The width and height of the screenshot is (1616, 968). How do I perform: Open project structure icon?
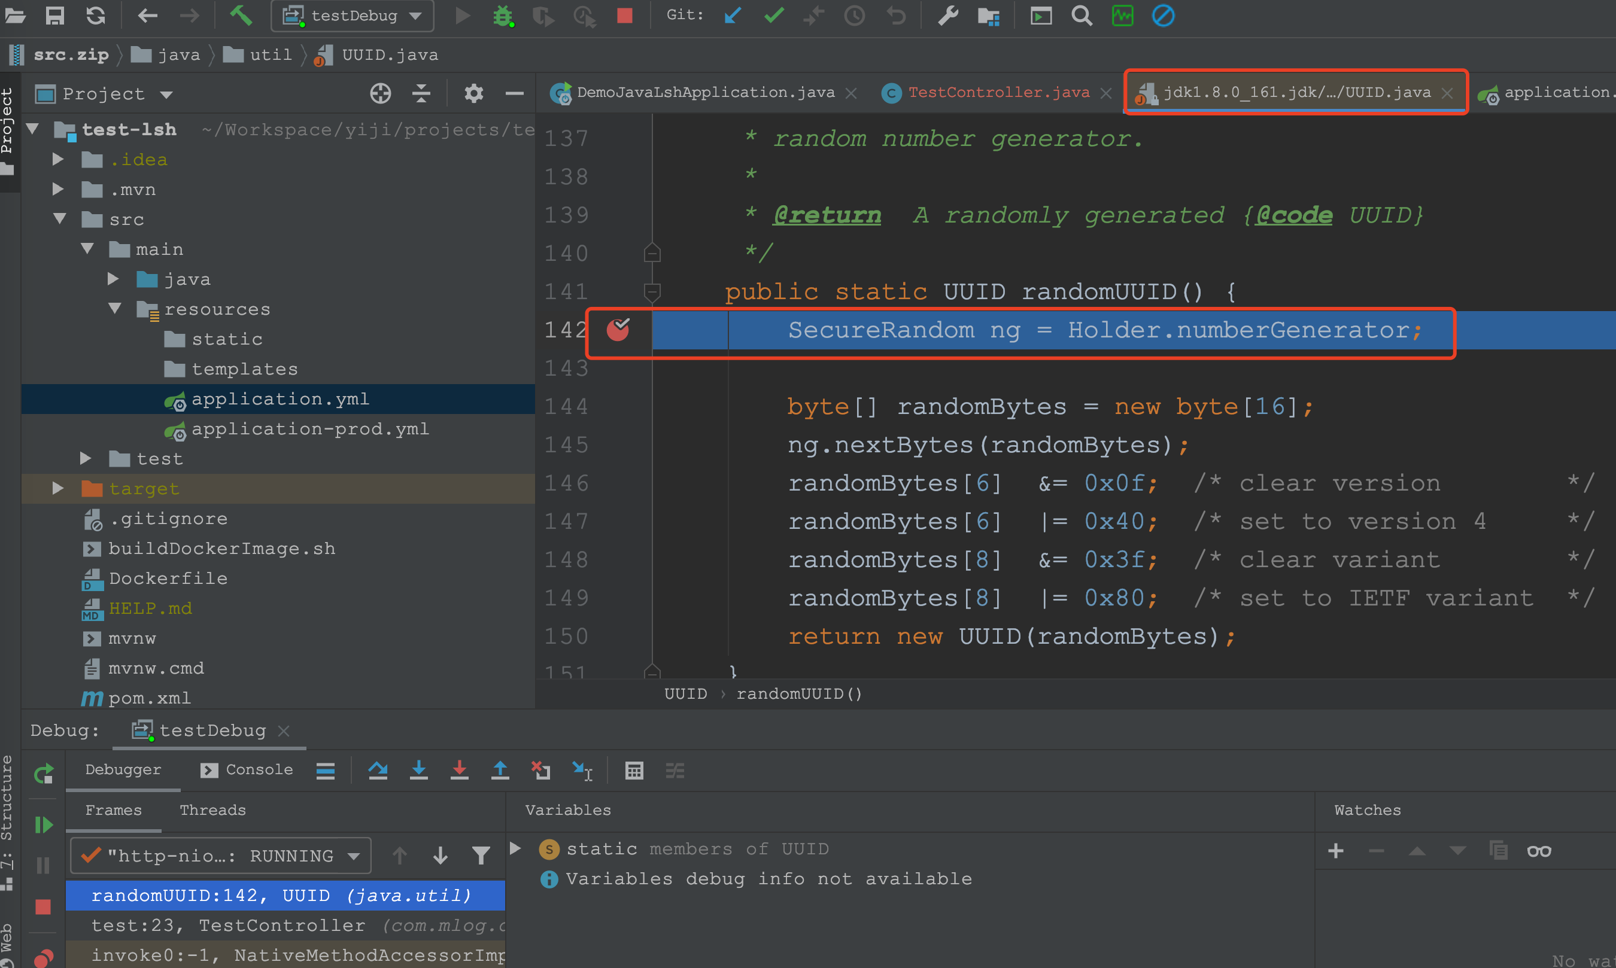[988, 16]
